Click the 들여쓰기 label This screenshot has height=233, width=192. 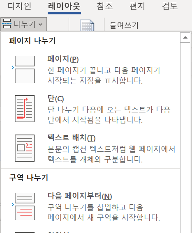[x=124, y=25]
